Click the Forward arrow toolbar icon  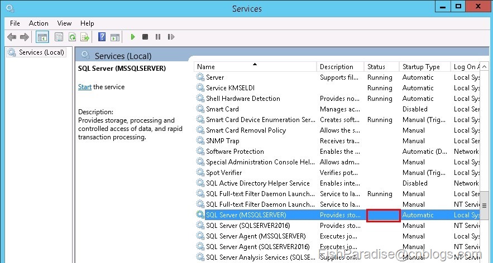tap(24, 37)
